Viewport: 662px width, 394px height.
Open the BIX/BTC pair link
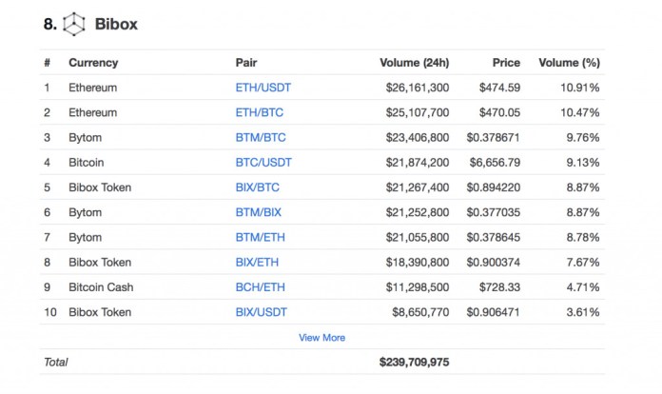258,187
